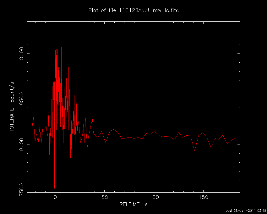The height and width of the screenshot is (214, 267).
Task: Click the y-axis tick label '8000'
Action: (x=22, y=144)
